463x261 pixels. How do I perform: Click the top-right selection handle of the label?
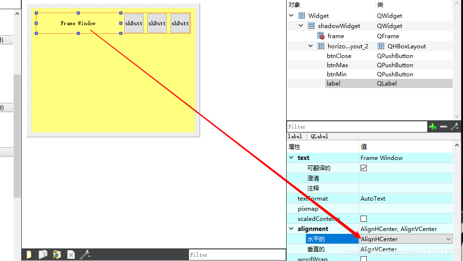pos(121,13)
